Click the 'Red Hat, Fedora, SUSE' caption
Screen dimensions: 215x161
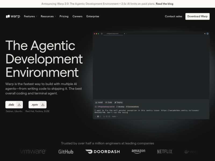pyautogui.click(x=37, y=111)
